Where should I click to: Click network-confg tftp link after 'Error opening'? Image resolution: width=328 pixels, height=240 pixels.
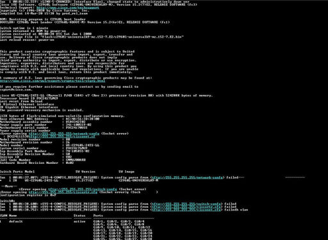[64, 134]
